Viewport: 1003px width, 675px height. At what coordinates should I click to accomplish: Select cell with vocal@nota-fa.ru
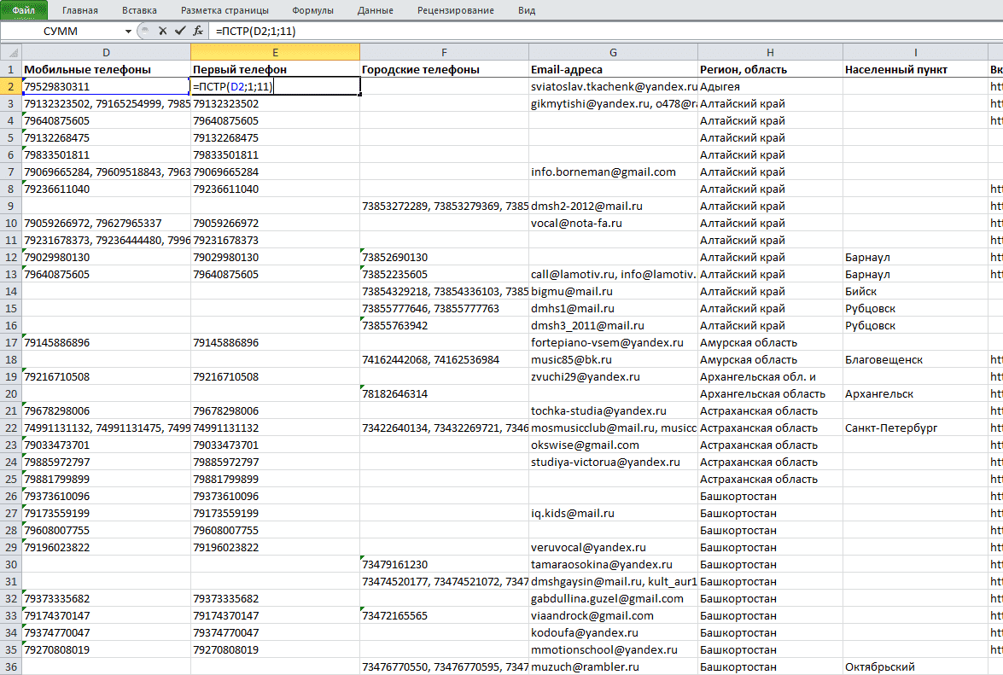[x=613, y=223]
